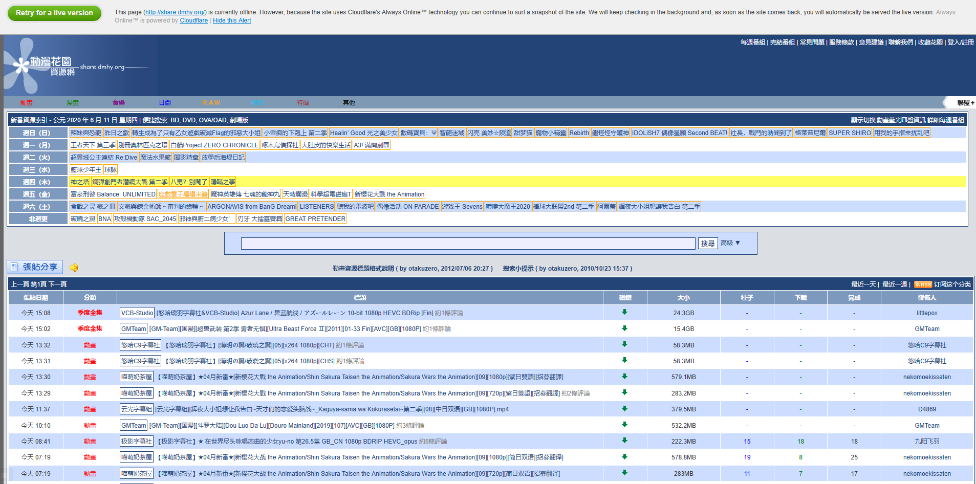Go to 下一頁 next page
The image size is (976, 484).
(x=58, y=284)
